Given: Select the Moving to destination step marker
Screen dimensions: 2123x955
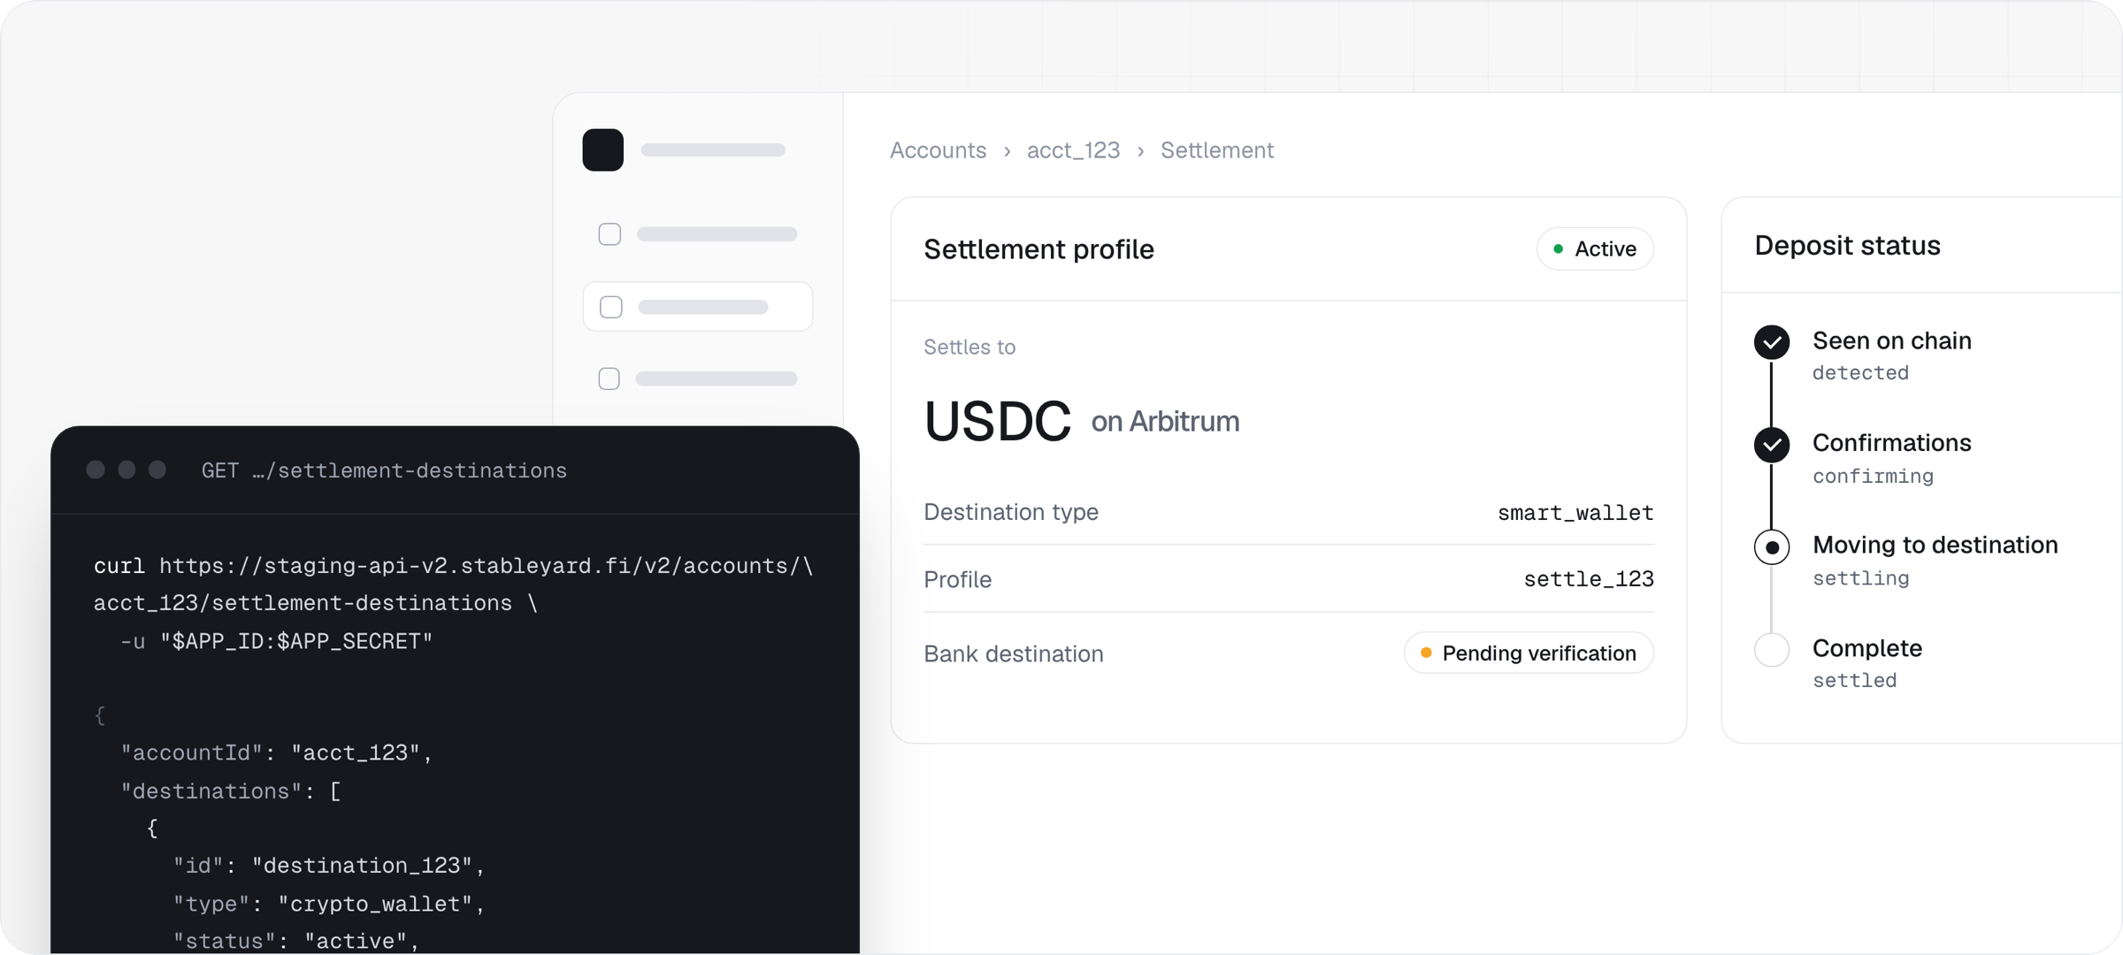Looking at the screenshot, I should point(1772,547).
